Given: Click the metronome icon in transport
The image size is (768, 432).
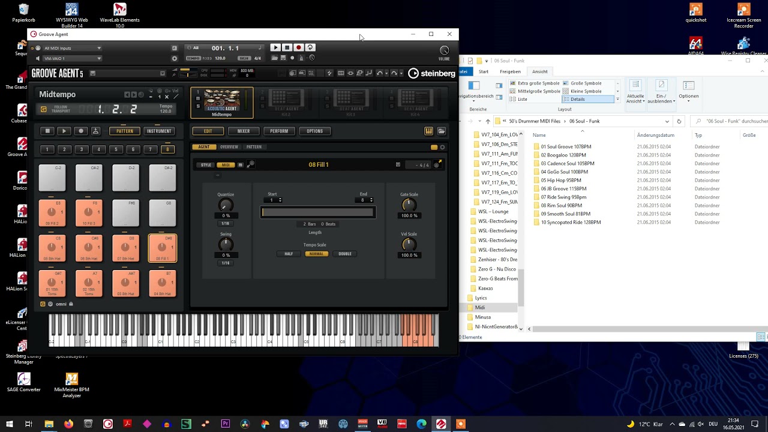Looking at the screenshot, I should (301, 58).
